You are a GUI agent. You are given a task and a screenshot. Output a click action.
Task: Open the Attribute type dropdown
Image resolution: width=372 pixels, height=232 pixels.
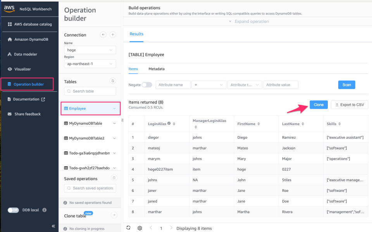[x=245, y=85]
